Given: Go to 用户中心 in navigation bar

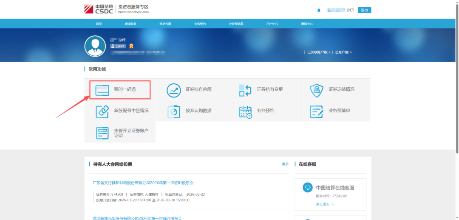Looking at the screenshot, I should (x=272, y=24).
